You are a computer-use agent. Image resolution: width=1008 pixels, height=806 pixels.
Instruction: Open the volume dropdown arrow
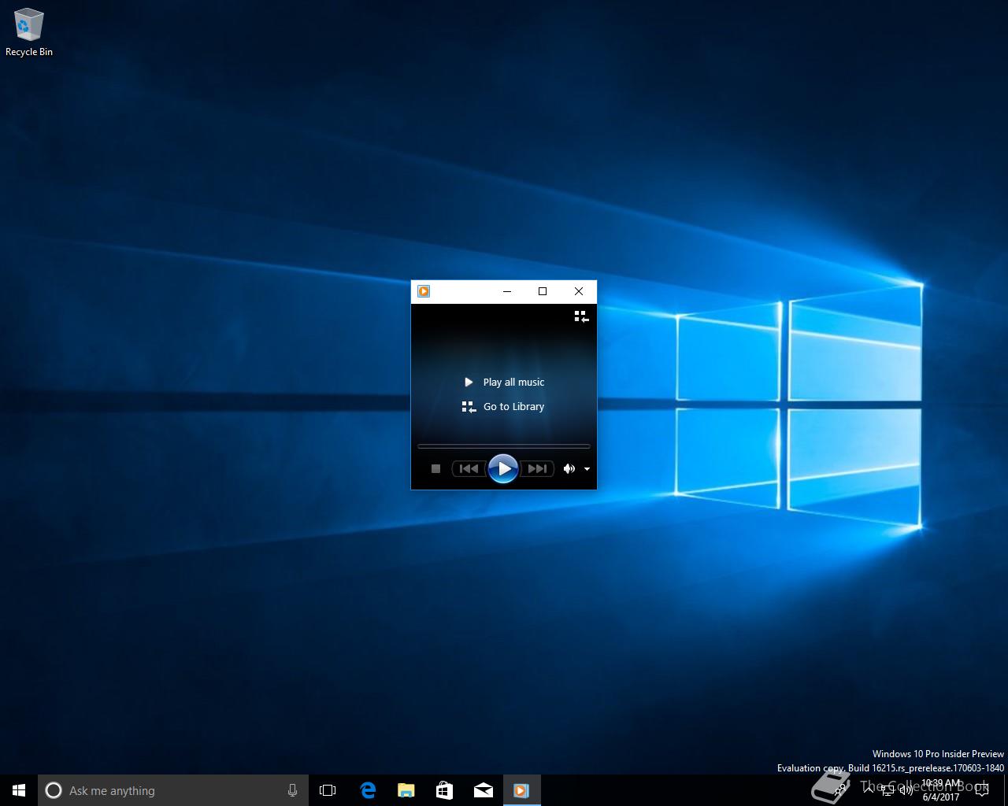[x=587, y=469]
